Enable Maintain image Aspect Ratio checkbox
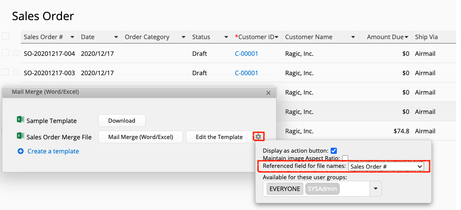The height and width of the screenshot is (210, 461). [345, 158]
